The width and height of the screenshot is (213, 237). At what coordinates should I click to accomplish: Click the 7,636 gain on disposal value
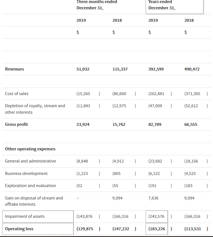pyautogui.click(x=153, y=198)
